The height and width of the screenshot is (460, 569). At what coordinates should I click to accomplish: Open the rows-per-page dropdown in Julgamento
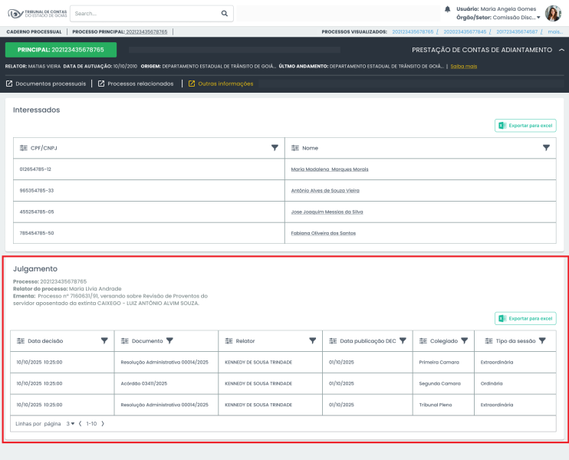point(71,423)
